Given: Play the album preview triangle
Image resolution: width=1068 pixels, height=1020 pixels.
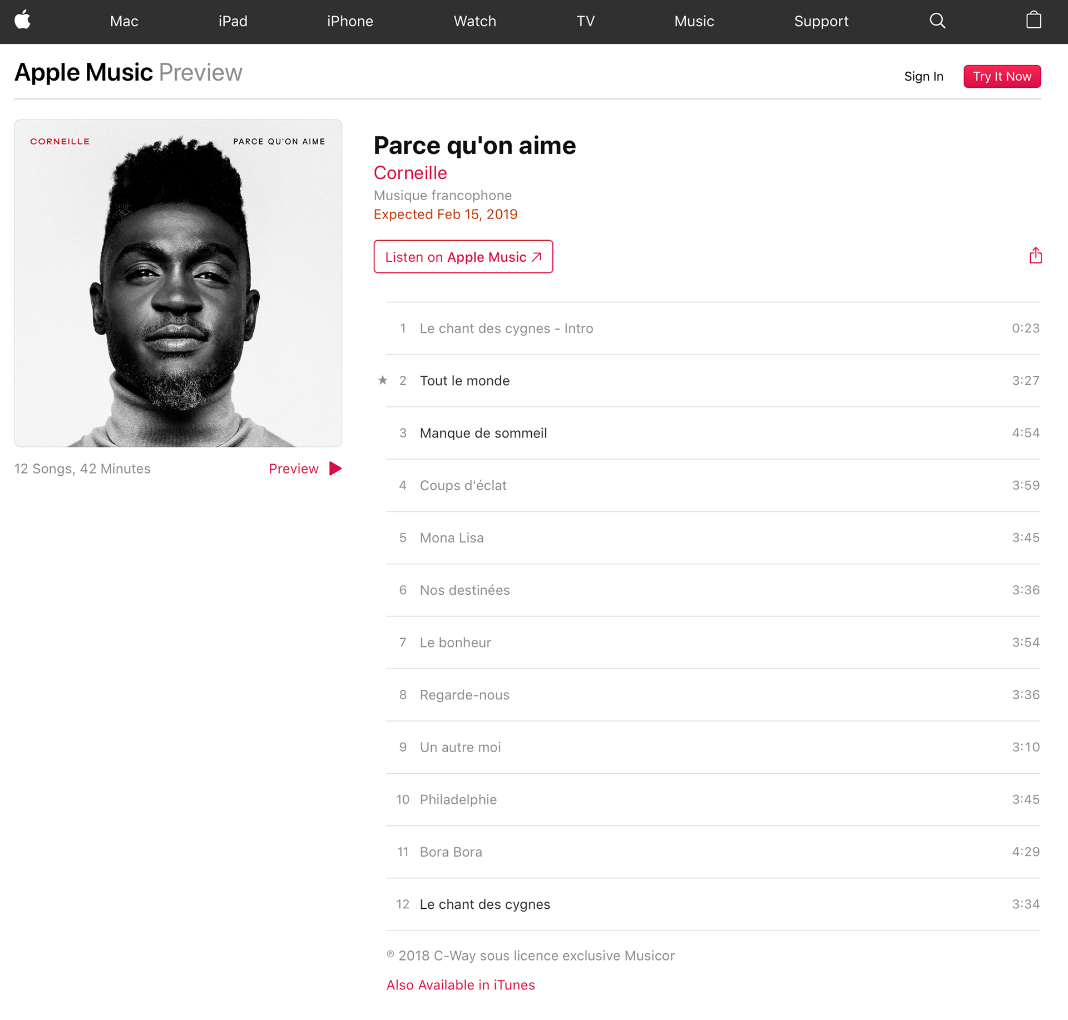Looking at the screenshot, I should [335, 469].
